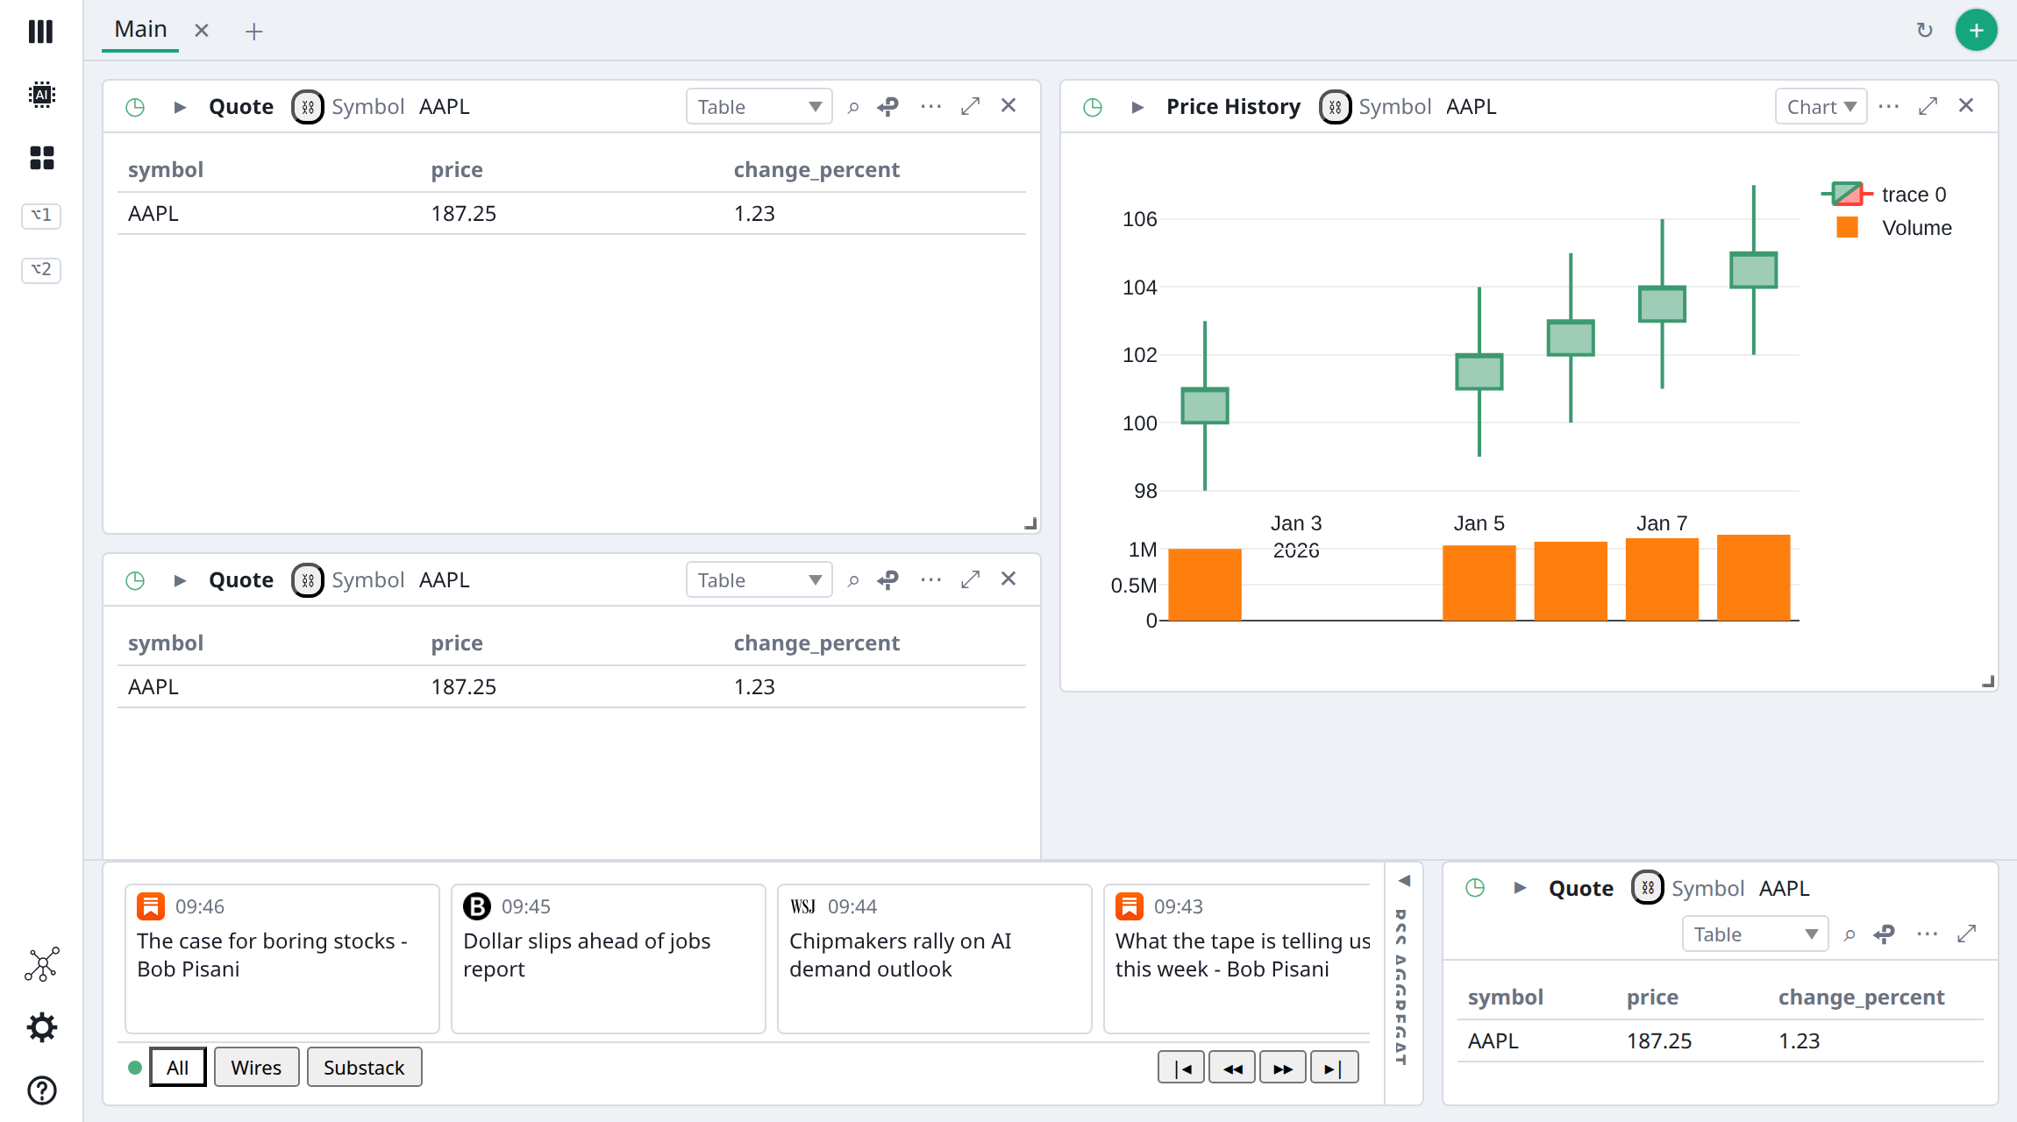
Task: Open Chart view dropdown in Price History
Action: pos(1821,107)
